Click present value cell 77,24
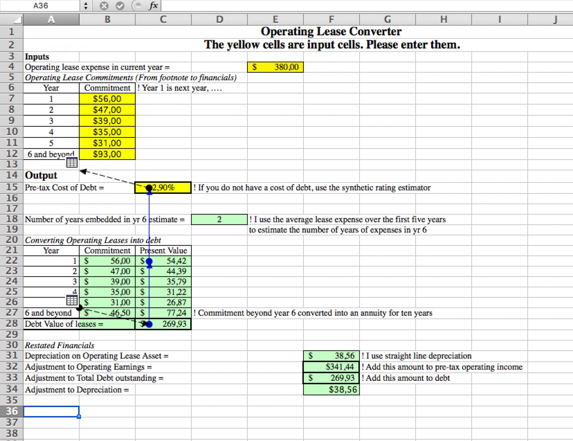Screen dimensions: 573x441 tap(163, 313)
